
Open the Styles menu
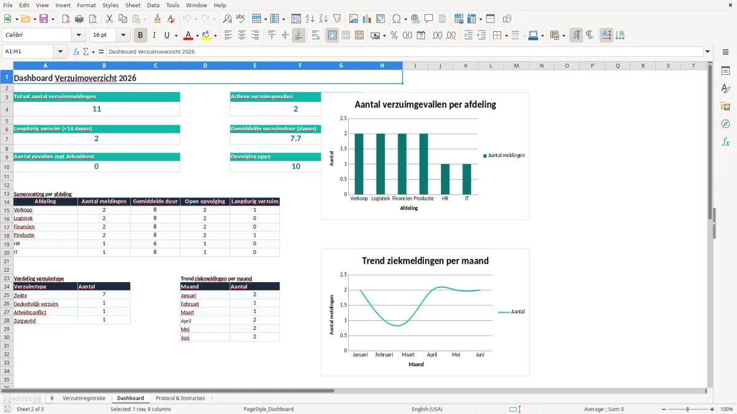[x=111, y=5]
